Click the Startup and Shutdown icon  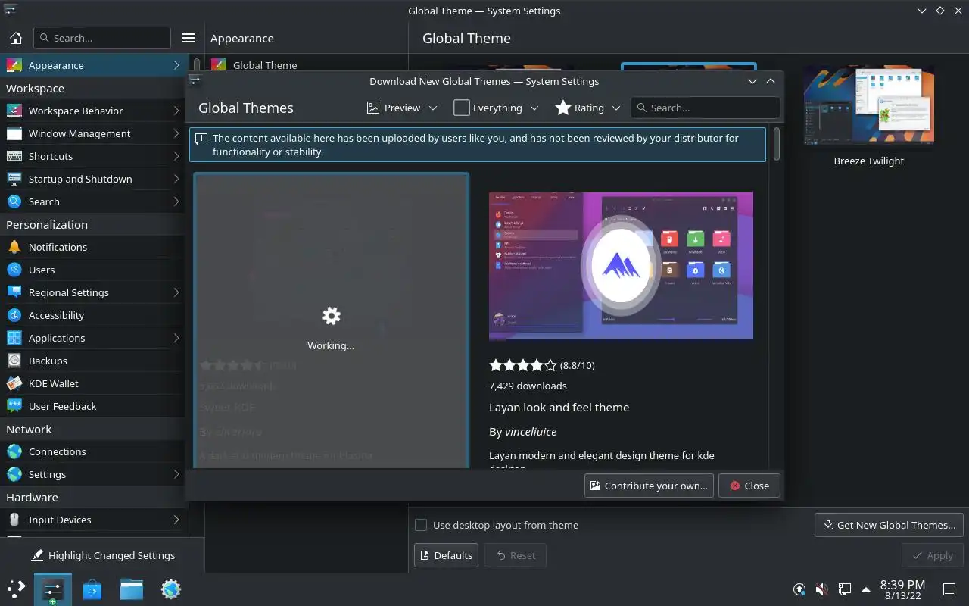(x=14, y=179)
